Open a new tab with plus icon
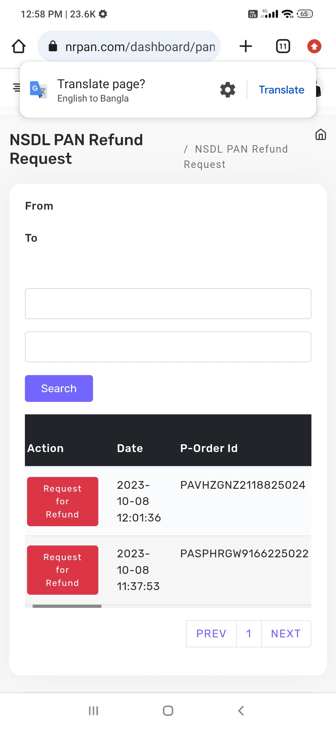The height and width of the screenshot is (729, 336). point(246,46)
